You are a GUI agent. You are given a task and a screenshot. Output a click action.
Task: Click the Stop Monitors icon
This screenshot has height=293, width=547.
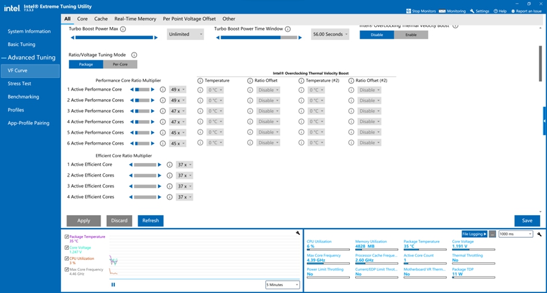click(409, 11)
